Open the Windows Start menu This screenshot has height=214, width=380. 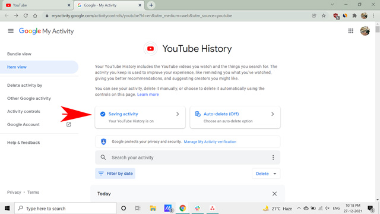[7, 208]
